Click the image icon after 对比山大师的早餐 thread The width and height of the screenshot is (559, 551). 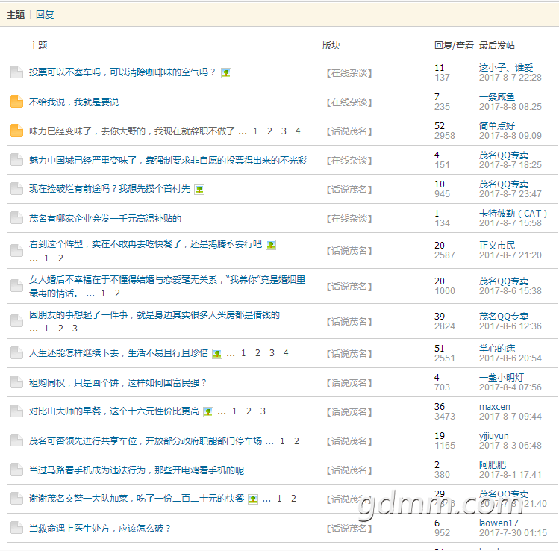pyautogui.click(x=208, y=412)
